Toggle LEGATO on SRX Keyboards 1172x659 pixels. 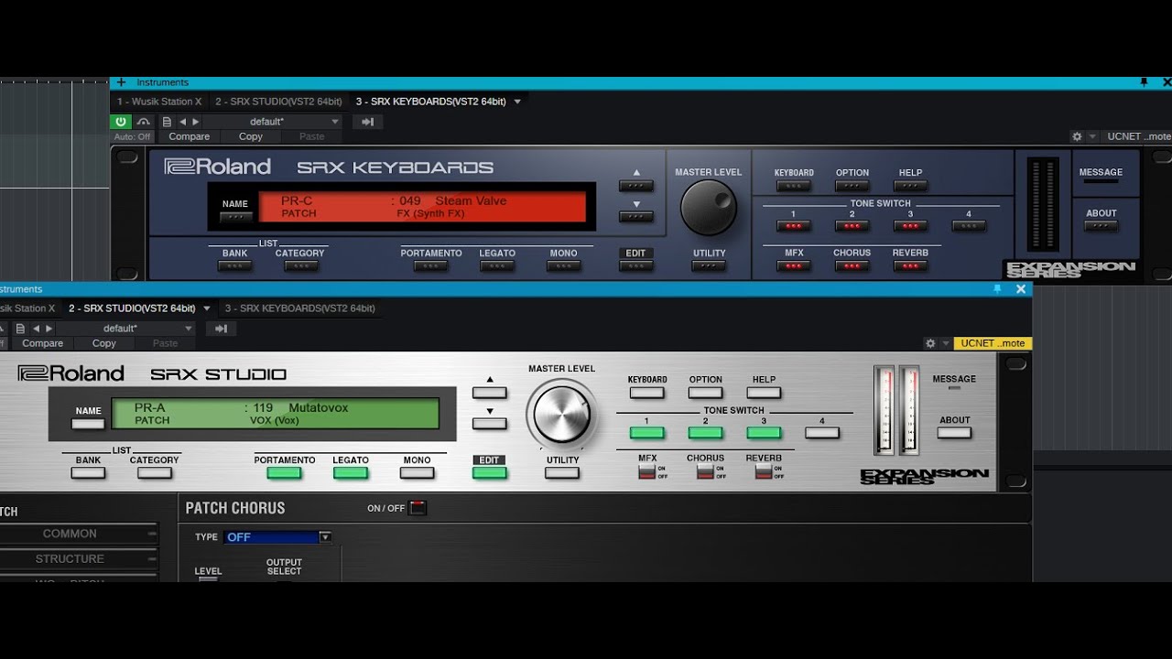coord(497,266)
